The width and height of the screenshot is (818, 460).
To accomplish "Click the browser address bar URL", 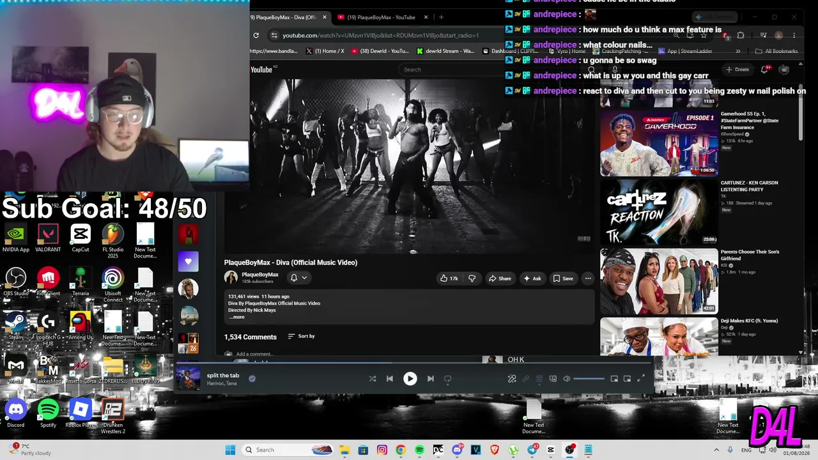I will click(x=380, y=35).
